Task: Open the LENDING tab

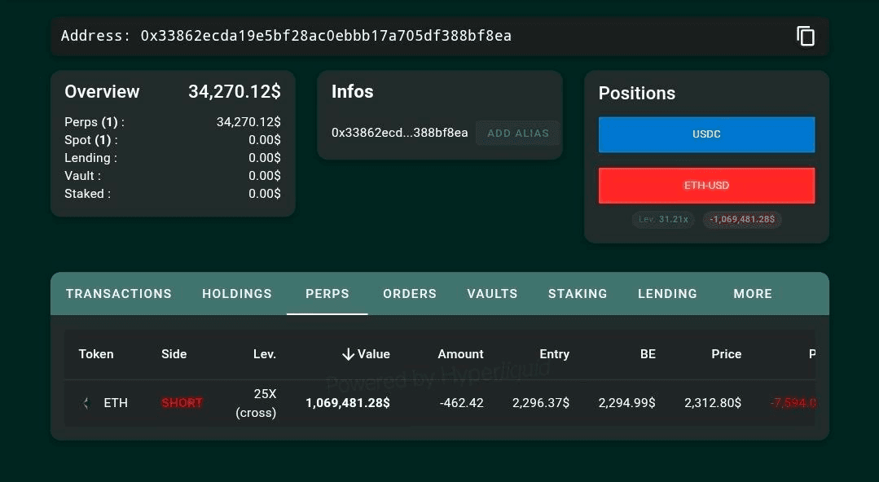Action: click(x=667, y=294)
